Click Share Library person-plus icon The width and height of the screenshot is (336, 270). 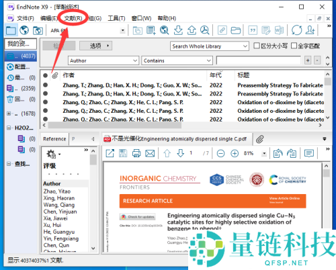tap(310, 30)
